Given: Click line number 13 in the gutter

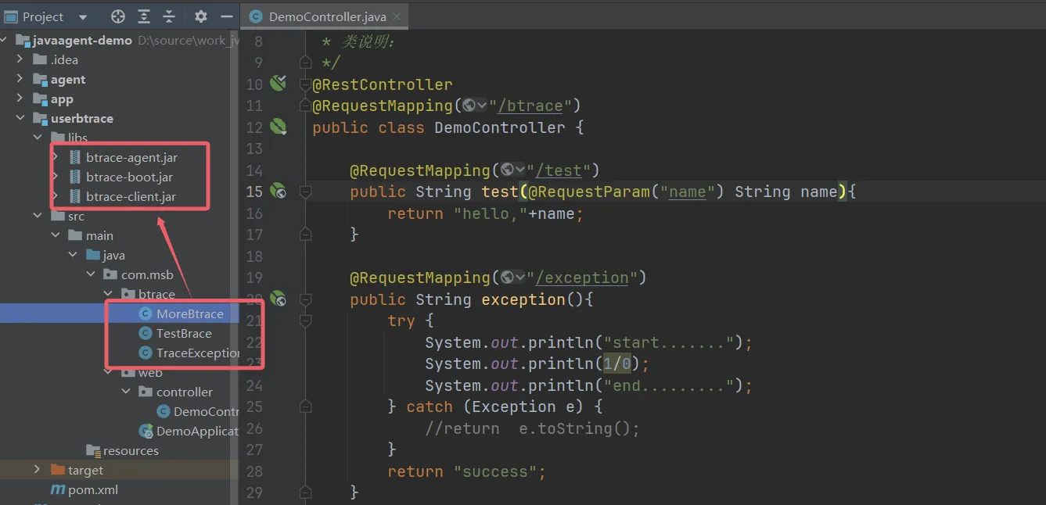Looking at the screenshot, I should pyautogui.click(x=254, y=149).
